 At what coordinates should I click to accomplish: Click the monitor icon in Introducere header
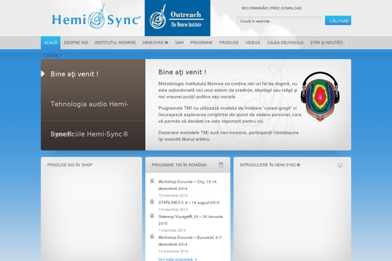click(340, 165)
